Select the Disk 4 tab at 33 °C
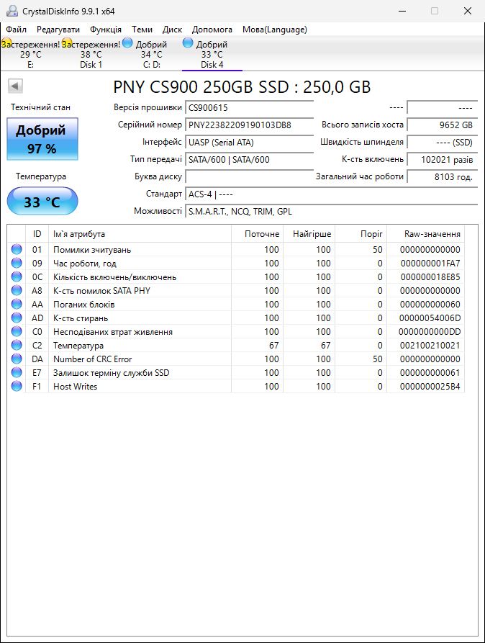The width and height of the screenshot is (485, 643). tap(212, 54)
